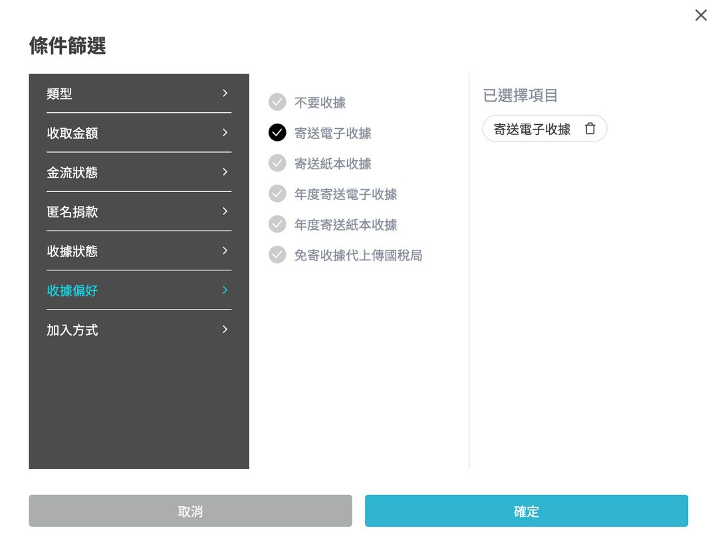Screen dimensions: 718x554
Task: Open the 金流狀態 filter category
Action: pos(139,172)
